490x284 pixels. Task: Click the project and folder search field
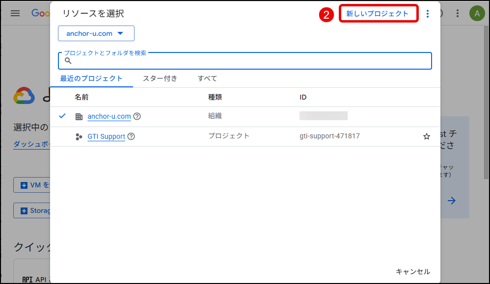(250, 61)
